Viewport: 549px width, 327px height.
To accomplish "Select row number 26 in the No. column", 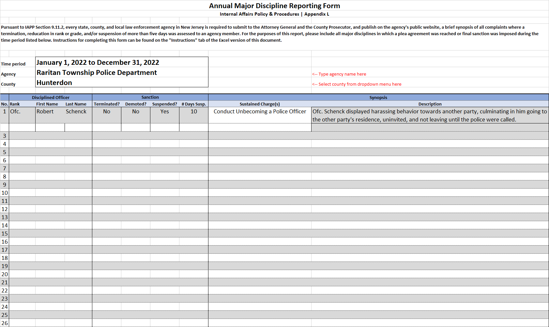I will 5,323.
